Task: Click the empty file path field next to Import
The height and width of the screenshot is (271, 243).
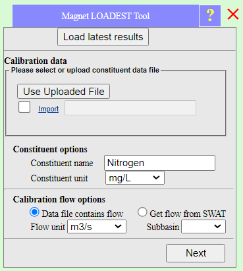Action: pyautogui.click(x=130, y=107)
